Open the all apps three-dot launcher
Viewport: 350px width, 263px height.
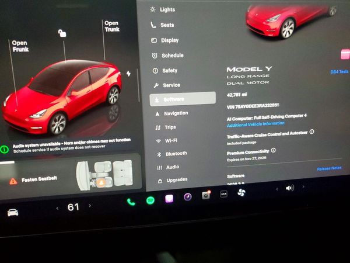pyautogui.click(x=223, y=194)
